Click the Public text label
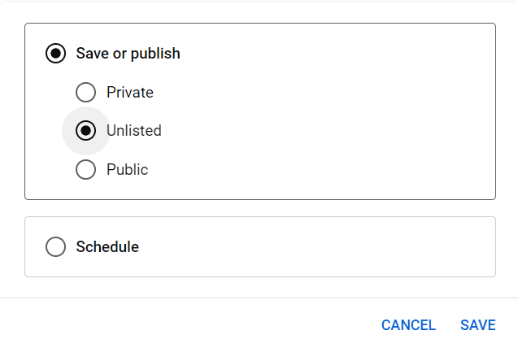Viewport: 518px width, 348px height. (127, 169)
